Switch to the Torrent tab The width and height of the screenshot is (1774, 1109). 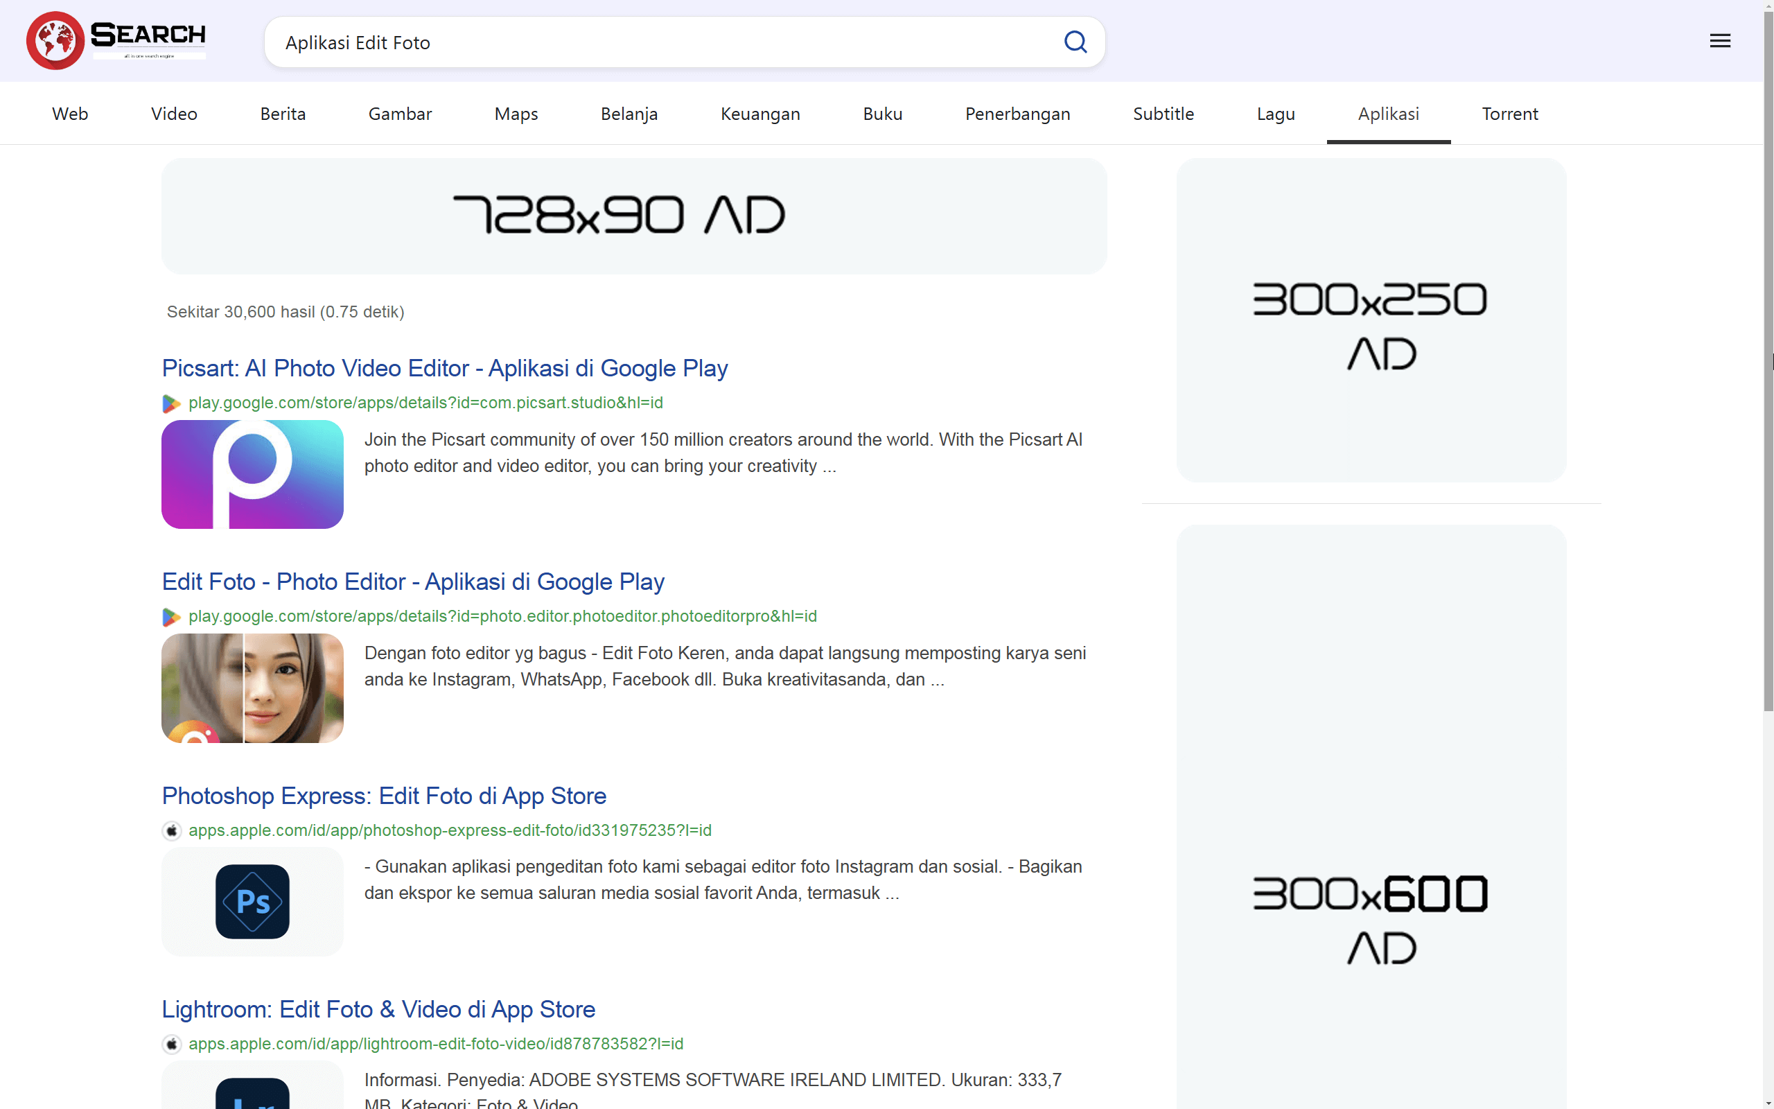[1510, 114]
